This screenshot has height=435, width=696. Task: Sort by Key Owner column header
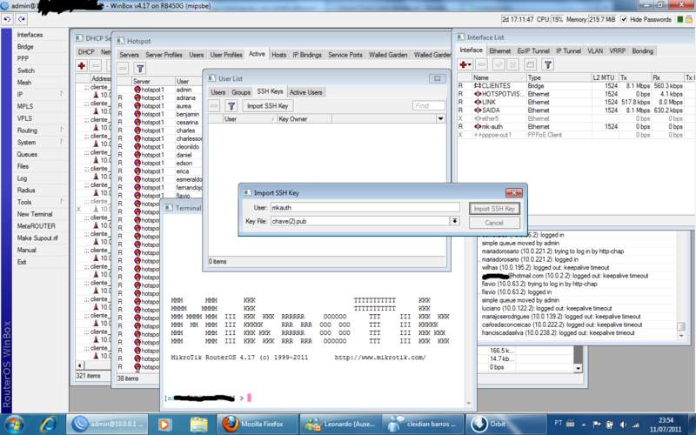coord(304,118)
